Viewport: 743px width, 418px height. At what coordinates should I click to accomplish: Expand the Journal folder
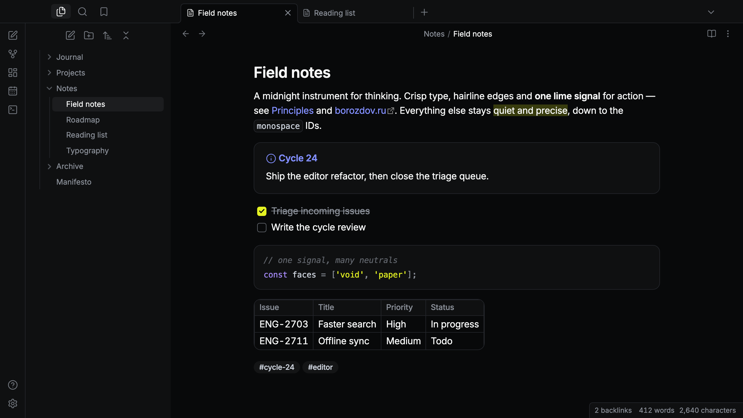(49, 57)
